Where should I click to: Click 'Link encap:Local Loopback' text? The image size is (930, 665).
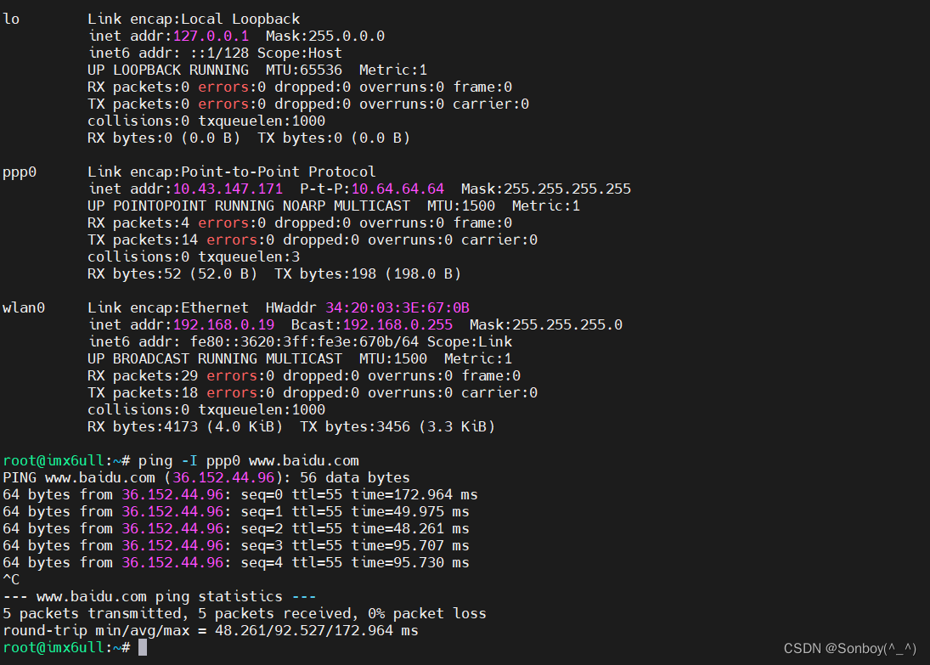[194, 19]
